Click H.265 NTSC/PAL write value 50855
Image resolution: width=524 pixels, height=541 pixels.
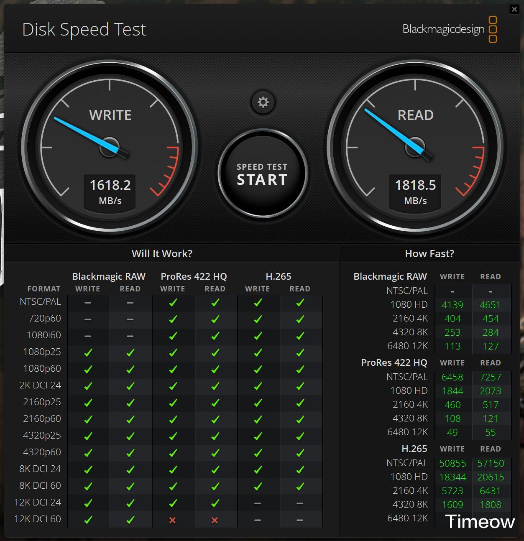coord(452,463)
